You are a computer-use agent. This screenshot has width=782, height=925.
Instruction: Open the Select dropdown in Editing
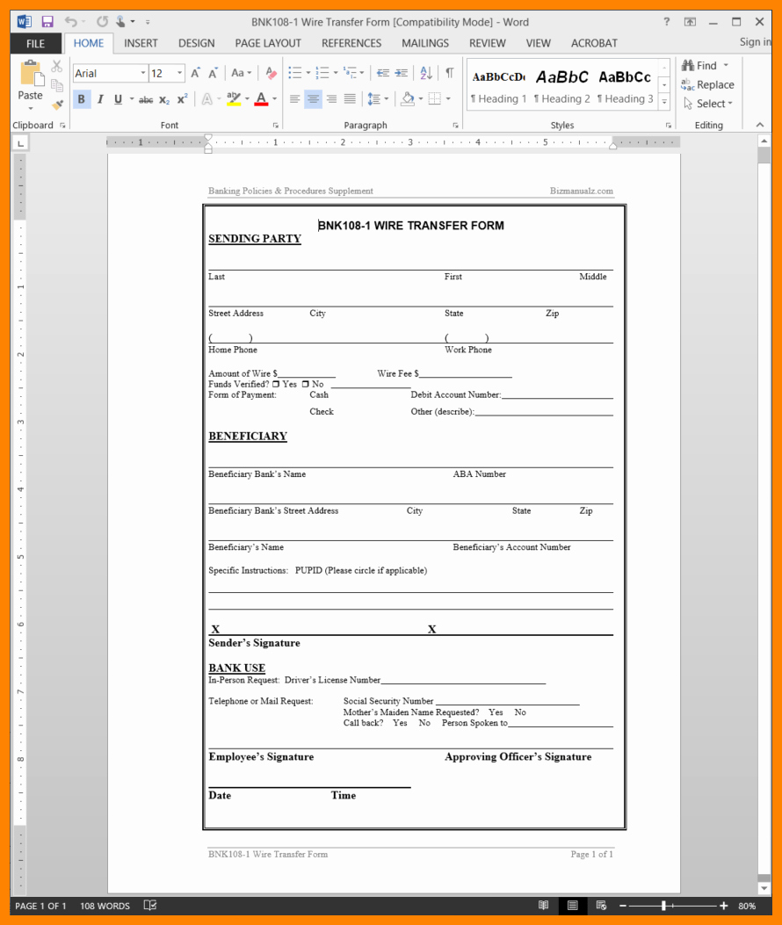[x=707, y=104]
